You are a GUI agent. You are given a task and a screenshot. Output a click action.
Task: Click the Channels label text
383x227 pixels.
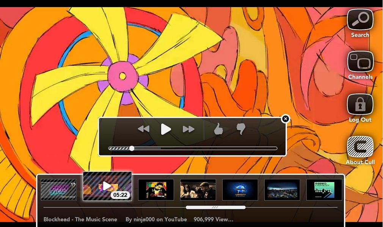click(360, 77)
